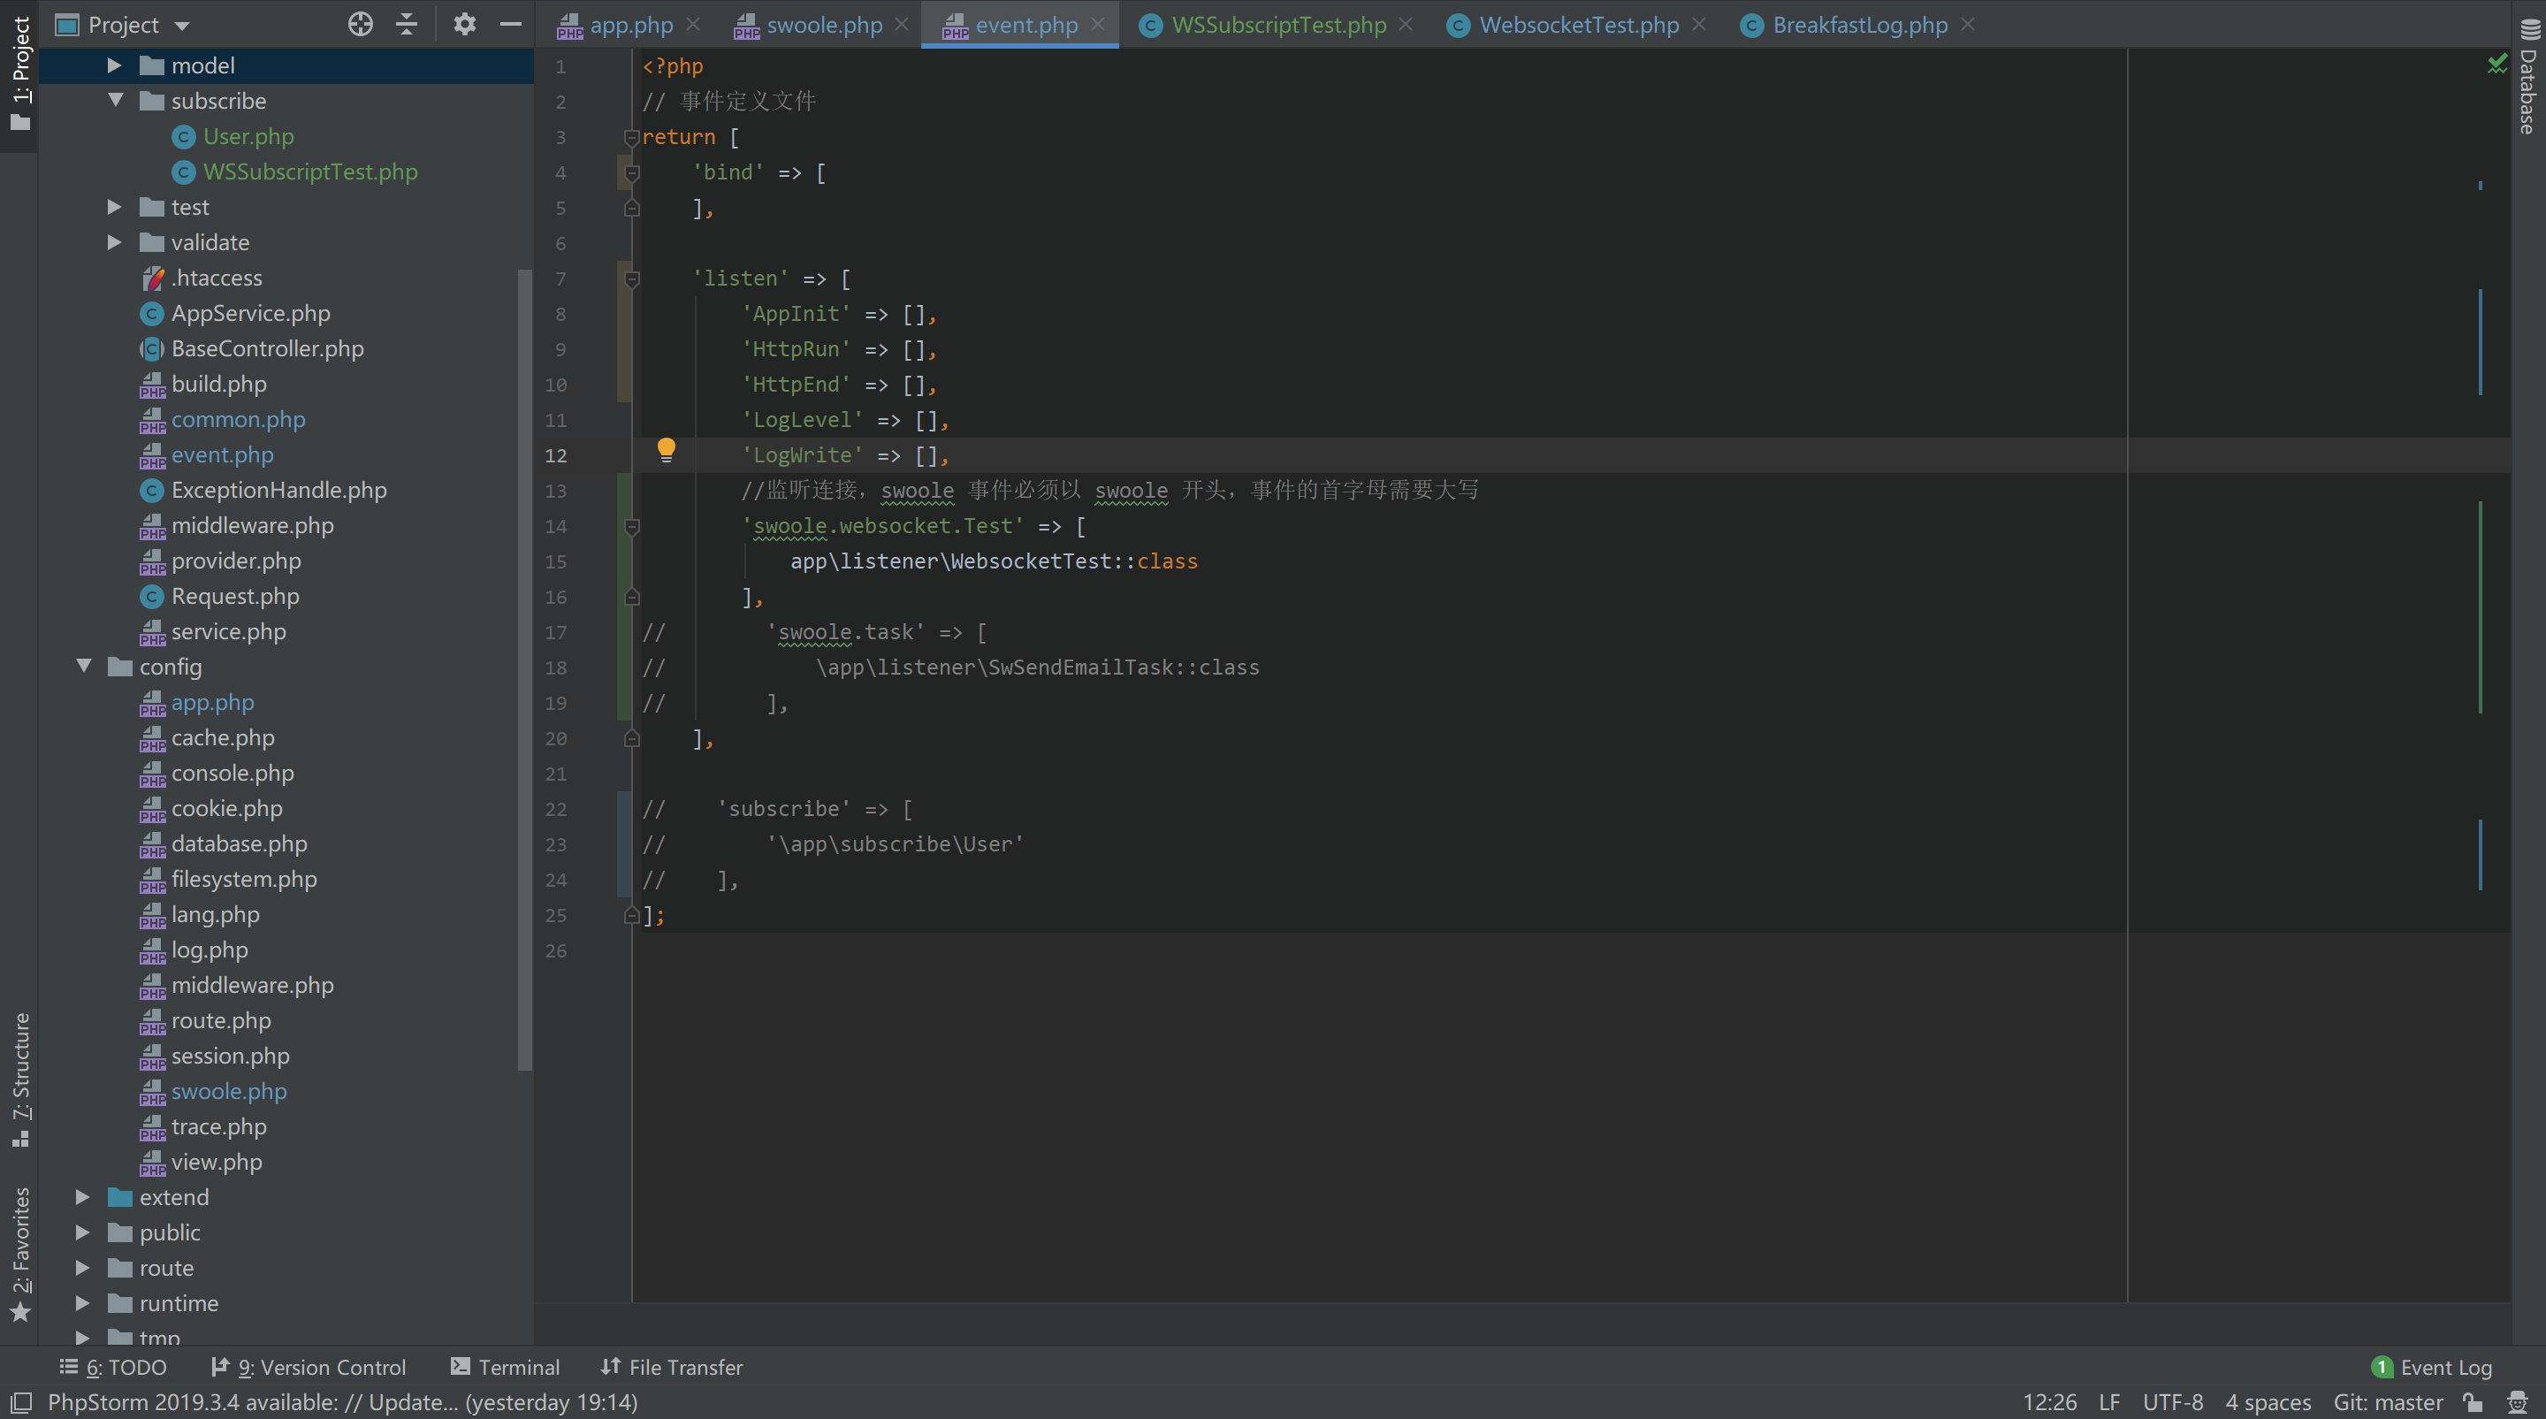Viewport: 2546px width, 1419px height.
Task: Click the yellow lightbulb intention icon
Action: [667, 451]
